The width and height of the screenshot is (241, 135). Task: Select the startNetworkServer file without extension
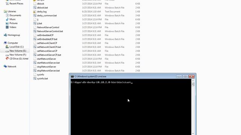click(x=47, y=59)
